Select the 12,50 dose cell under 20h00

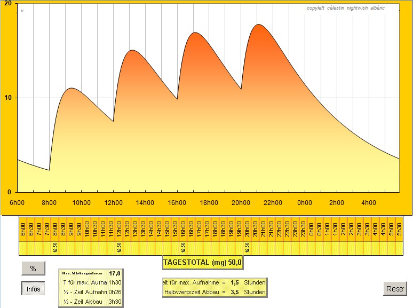click(247, 248)
